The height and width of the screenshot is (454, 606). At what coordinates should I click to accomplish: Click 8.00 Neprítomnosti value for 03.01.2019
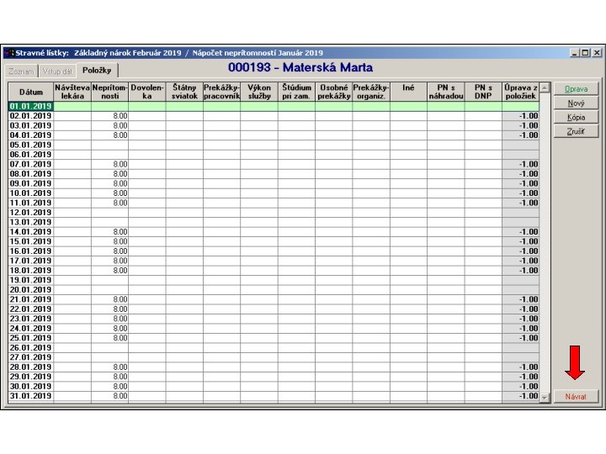click(x=109, y=125)
